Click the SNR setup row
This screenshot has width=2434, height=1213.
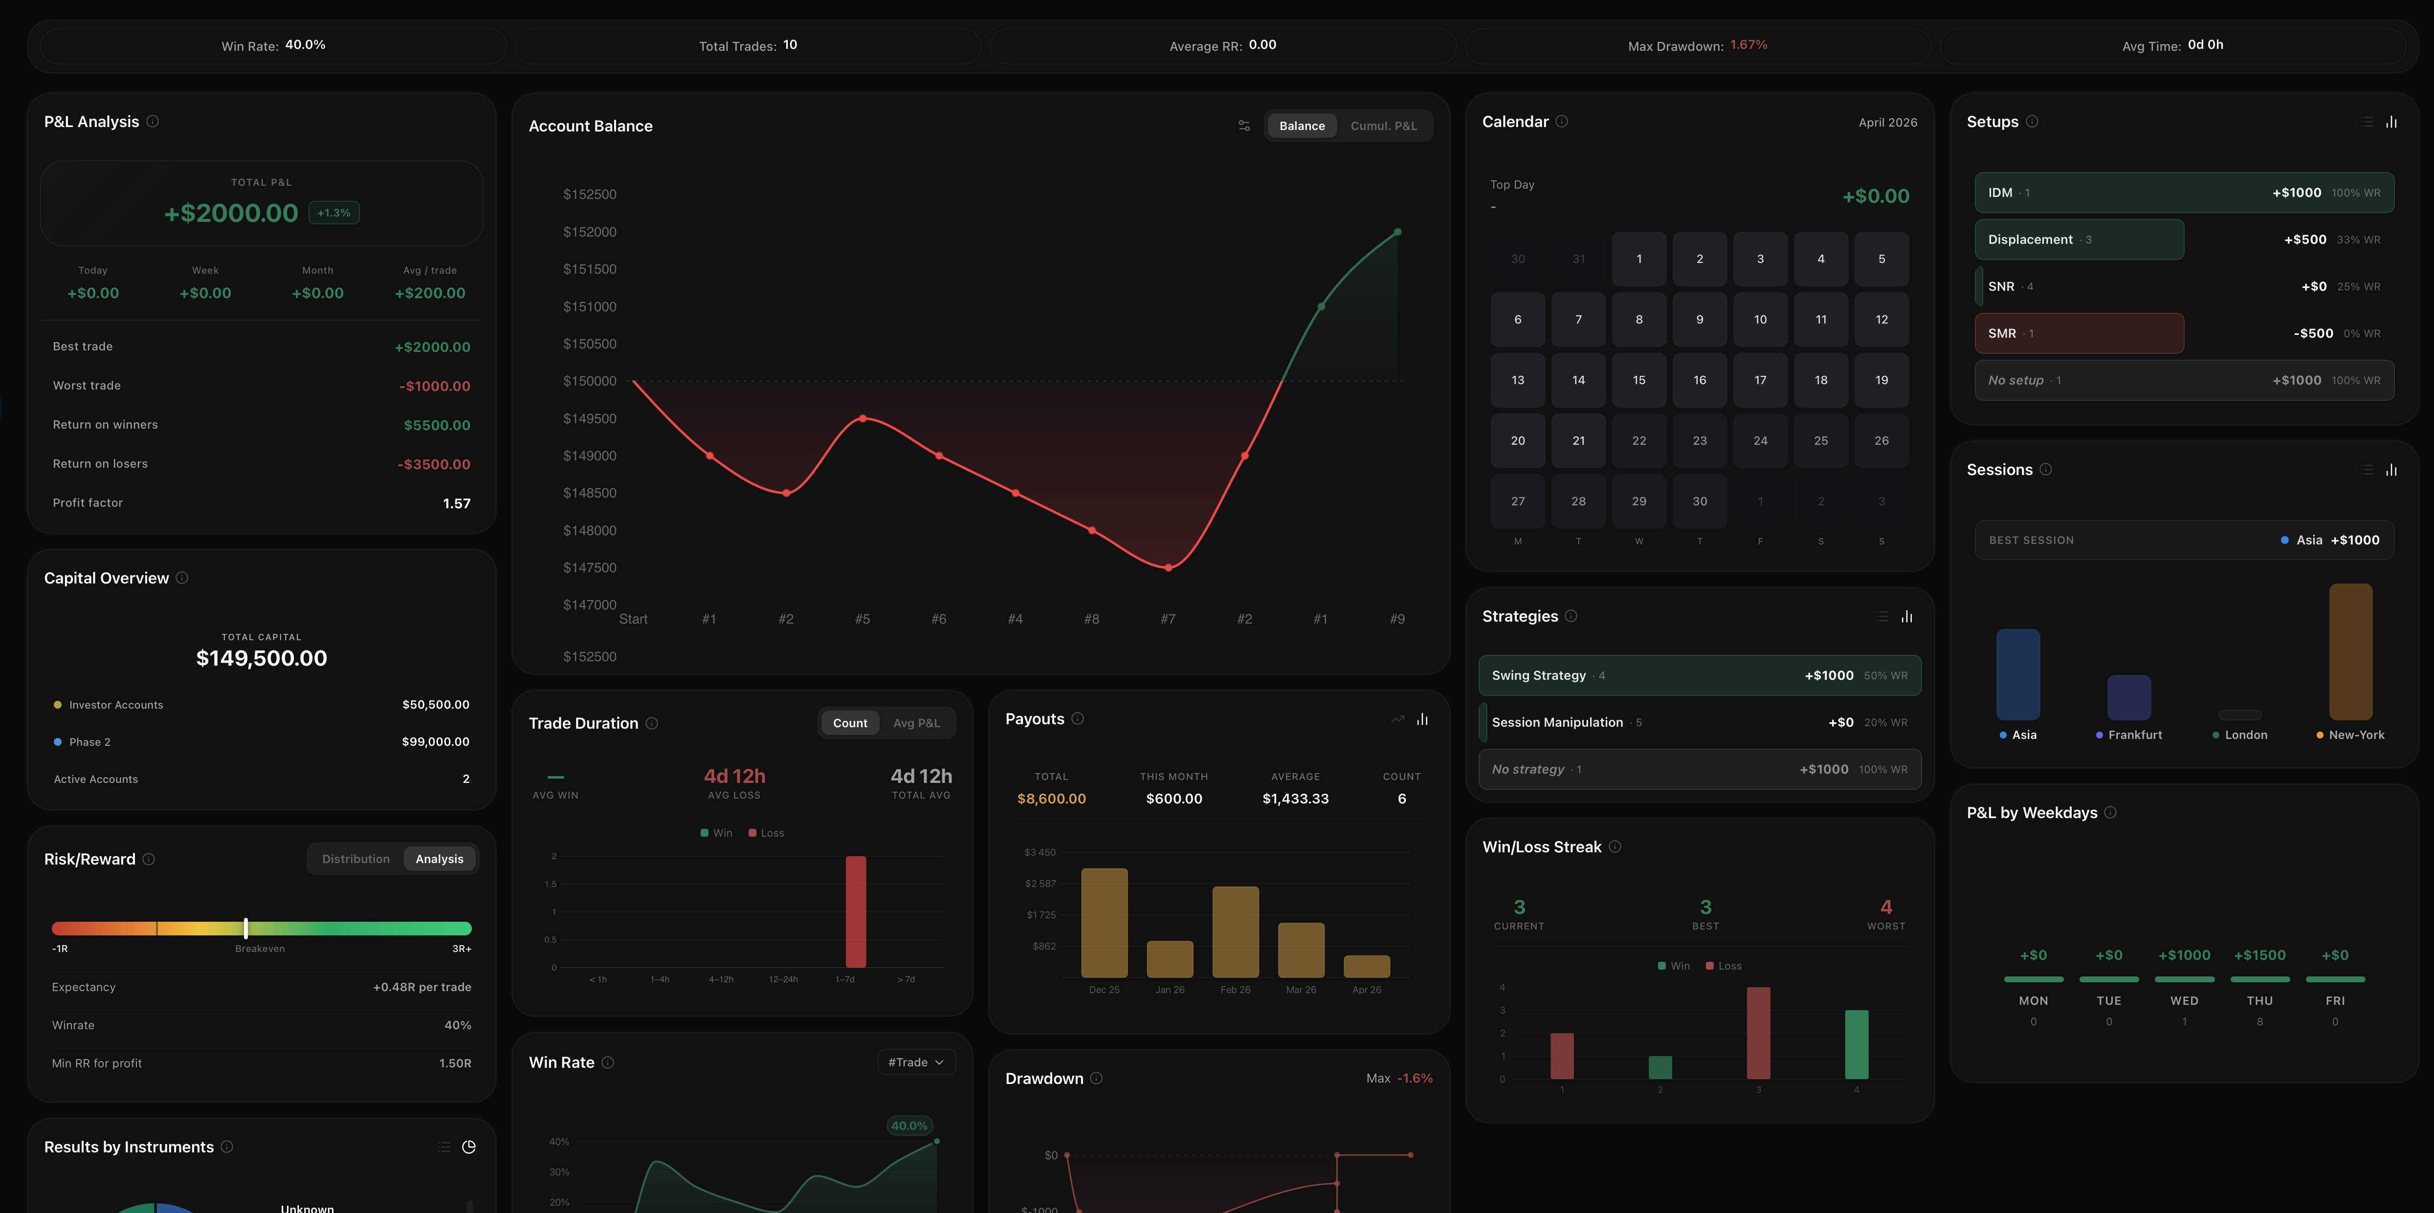[2184, 286]
